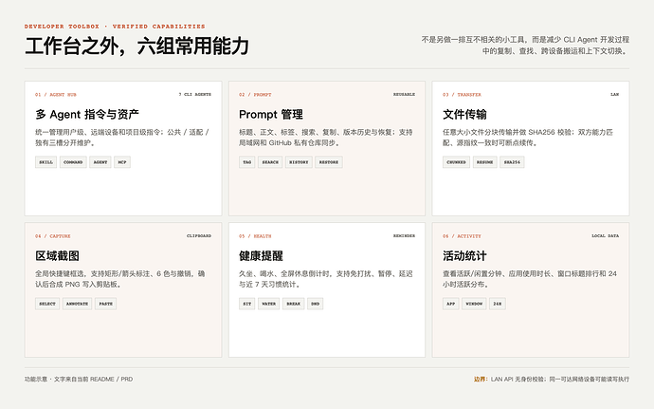
Task: Click footer text 功能示意 · 文字来自当前 README / PRD
Action: coord(79,380)
